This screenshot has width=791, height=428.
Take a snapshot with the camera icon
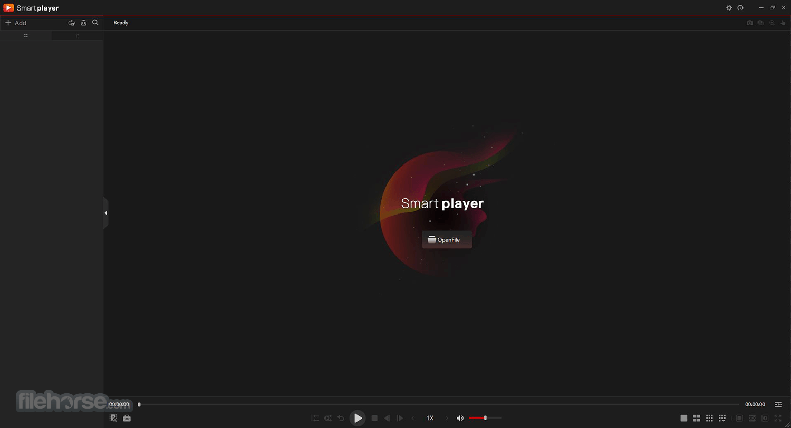click(749, 23)
